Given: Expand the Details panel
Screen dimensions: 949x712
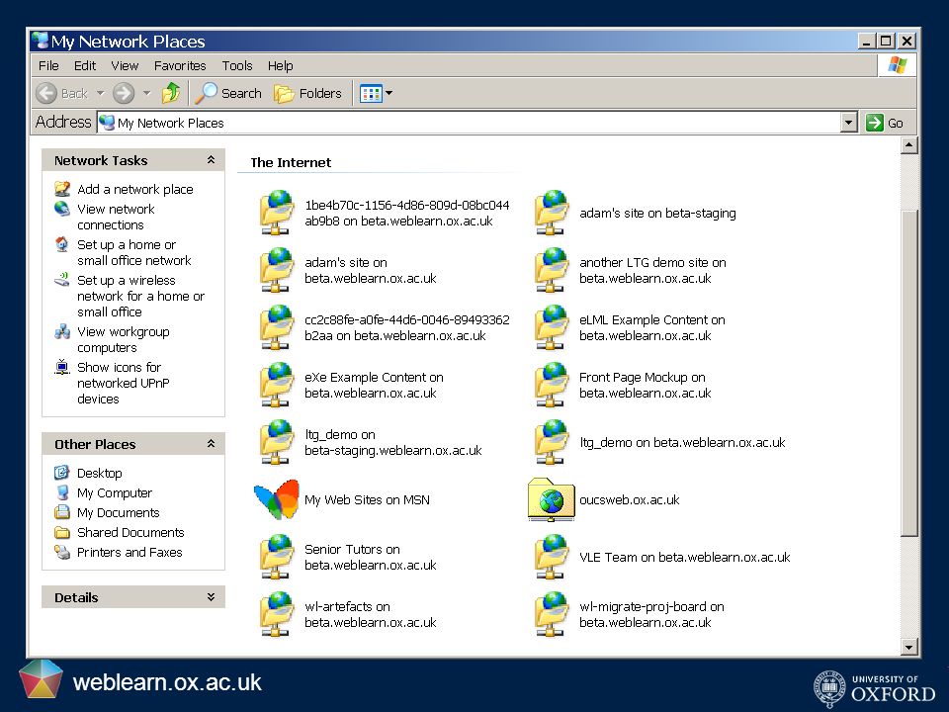Looking at the screenshot, I should [211, 597].
